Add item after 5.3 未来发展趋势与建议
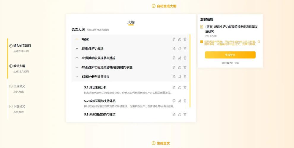 point(174,114)
